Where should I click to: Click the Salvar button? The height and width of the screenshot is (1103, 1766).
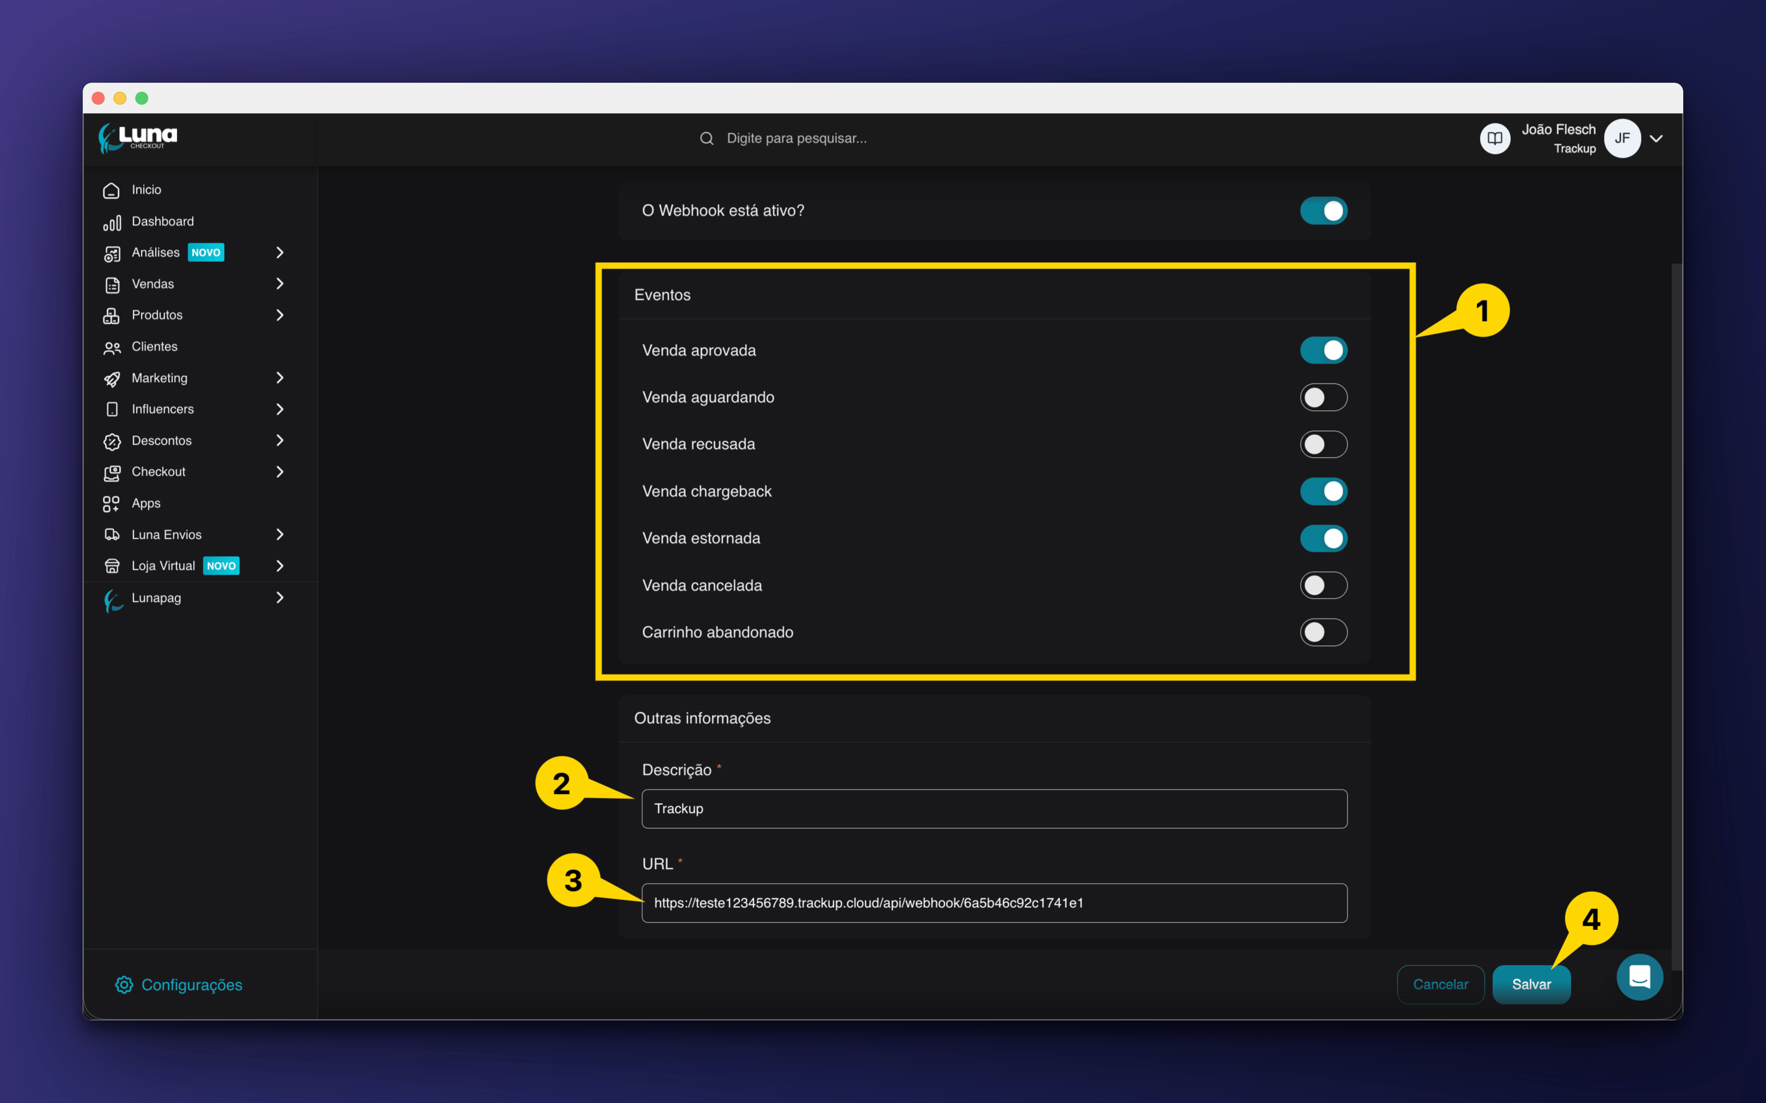pos(1531,985)
